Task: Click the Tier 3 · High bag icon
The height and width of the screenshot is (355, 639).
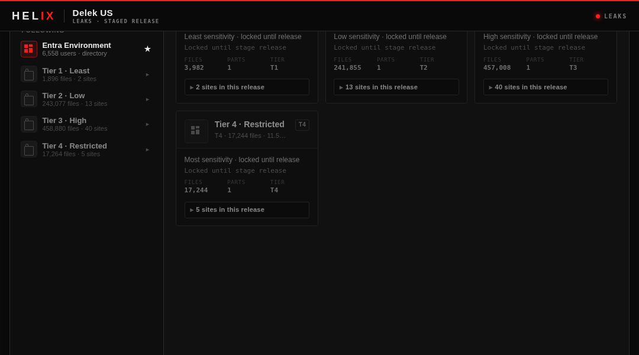Action: 29,124
